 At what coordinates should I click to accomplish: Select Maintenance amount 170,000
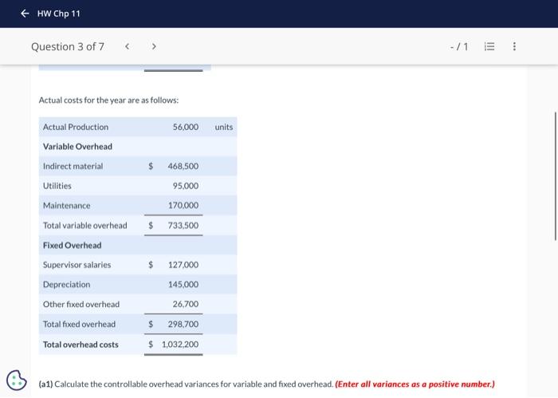click(x=183, y=206)
